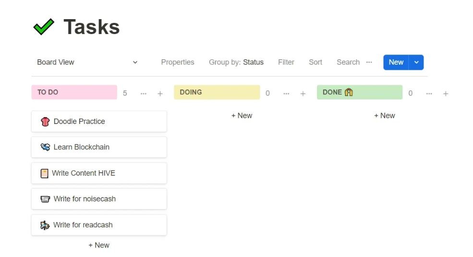
Task: Open the Learn Blockchain card
Action: 99,147
